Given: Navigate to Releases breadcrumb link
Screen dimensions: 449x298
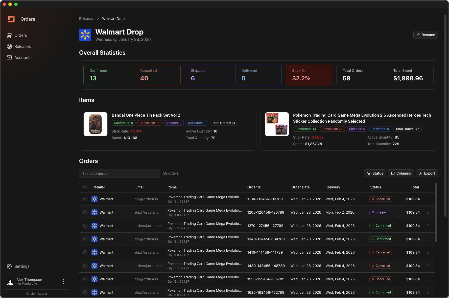Looking at the screenshot, I should (x=86, y=19).
